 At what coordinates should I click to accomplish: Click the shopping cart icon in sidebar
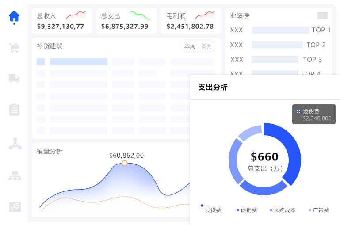tap(14, 48)
